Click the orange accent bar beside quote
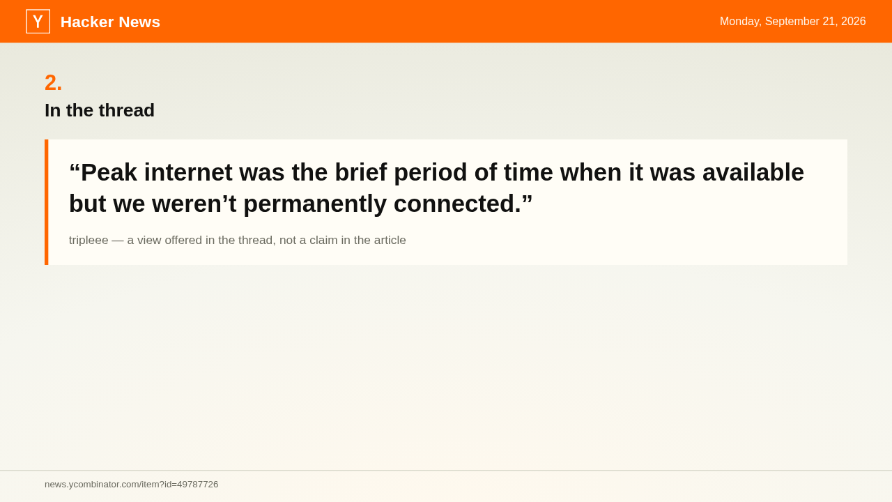892x502 pixels. [47, 202]
